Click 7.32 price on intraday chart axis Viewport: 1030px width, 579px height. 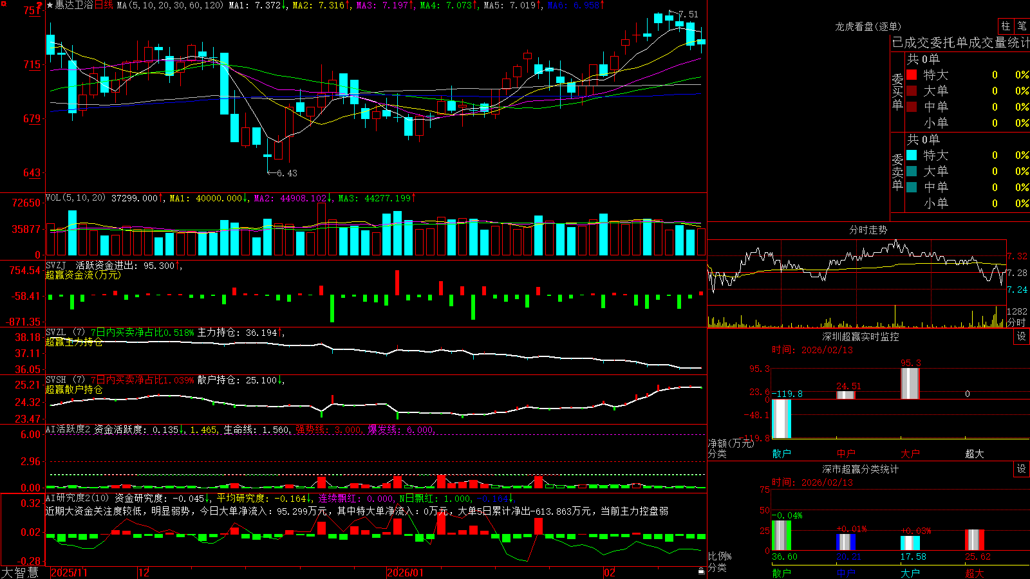pyautogui.click(x=1018, y=256)
